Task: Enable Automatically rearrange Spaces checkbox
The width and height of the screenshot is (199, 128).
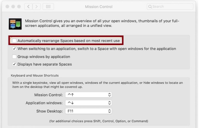Action: [x=14, y=41]
